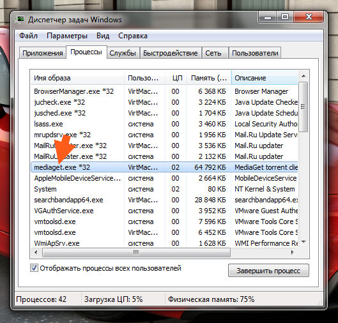Sort processes by Имя образа header
The width and height of the screenshot is (338, 323).
click(77, 78)
